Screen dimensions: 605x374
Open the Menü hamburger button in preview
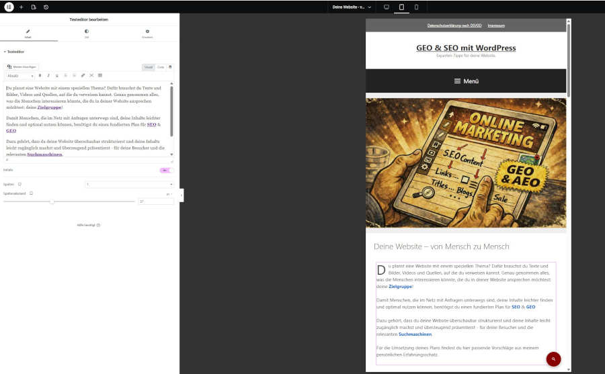coord(466,81)
